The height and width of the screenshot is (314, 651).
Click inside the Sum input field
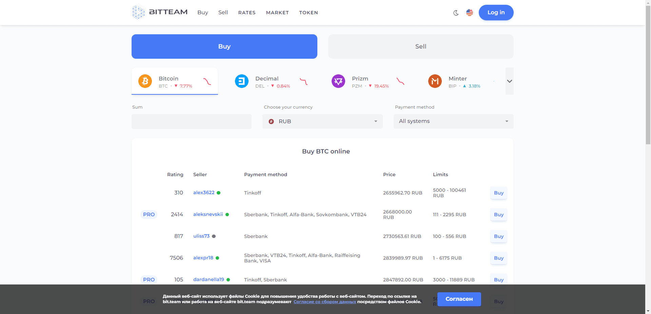191,121
